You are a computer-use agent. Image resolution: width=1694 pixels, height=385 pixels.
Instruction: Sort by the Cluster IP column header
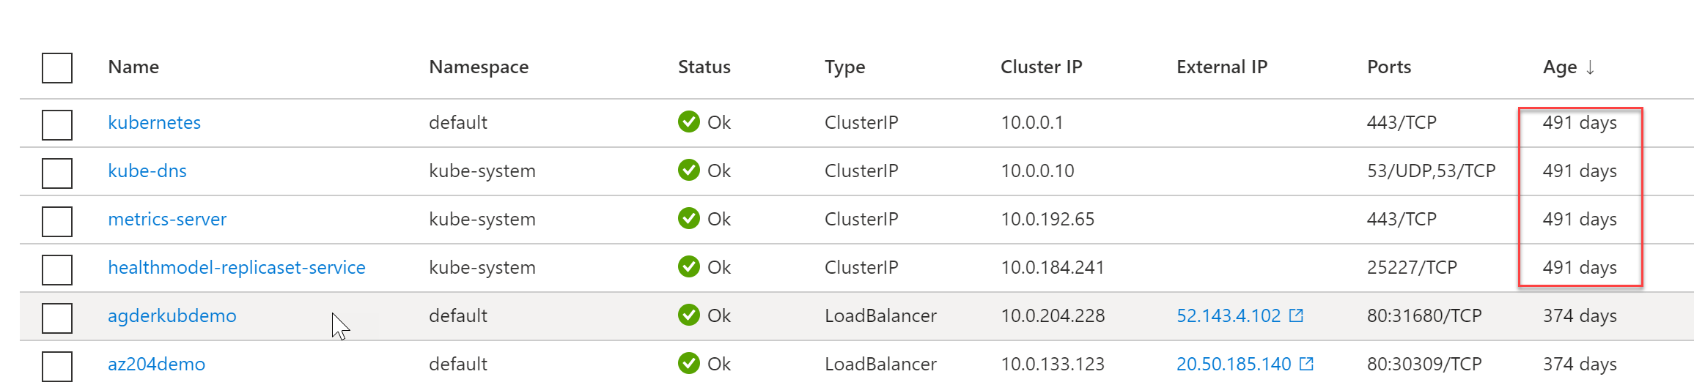(x=1041, y=67)
